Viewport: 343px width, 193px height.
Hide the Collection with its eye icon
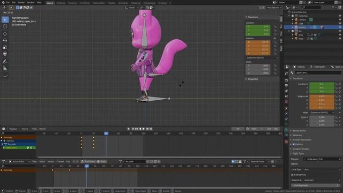point(340,16)
